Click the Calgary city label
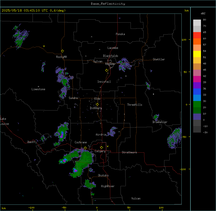This screenshot has height=211, width=216. click(100, 151)
